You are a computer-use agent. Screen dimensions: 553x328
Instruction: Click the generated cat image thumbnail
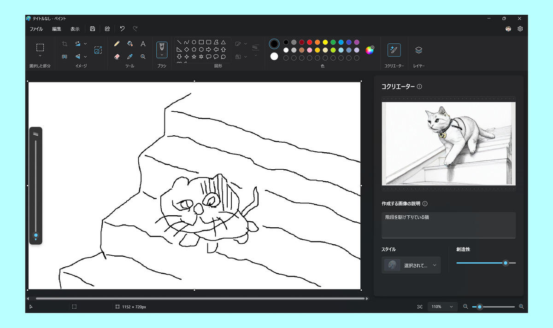pyautogui.click(x=448, y=144)
